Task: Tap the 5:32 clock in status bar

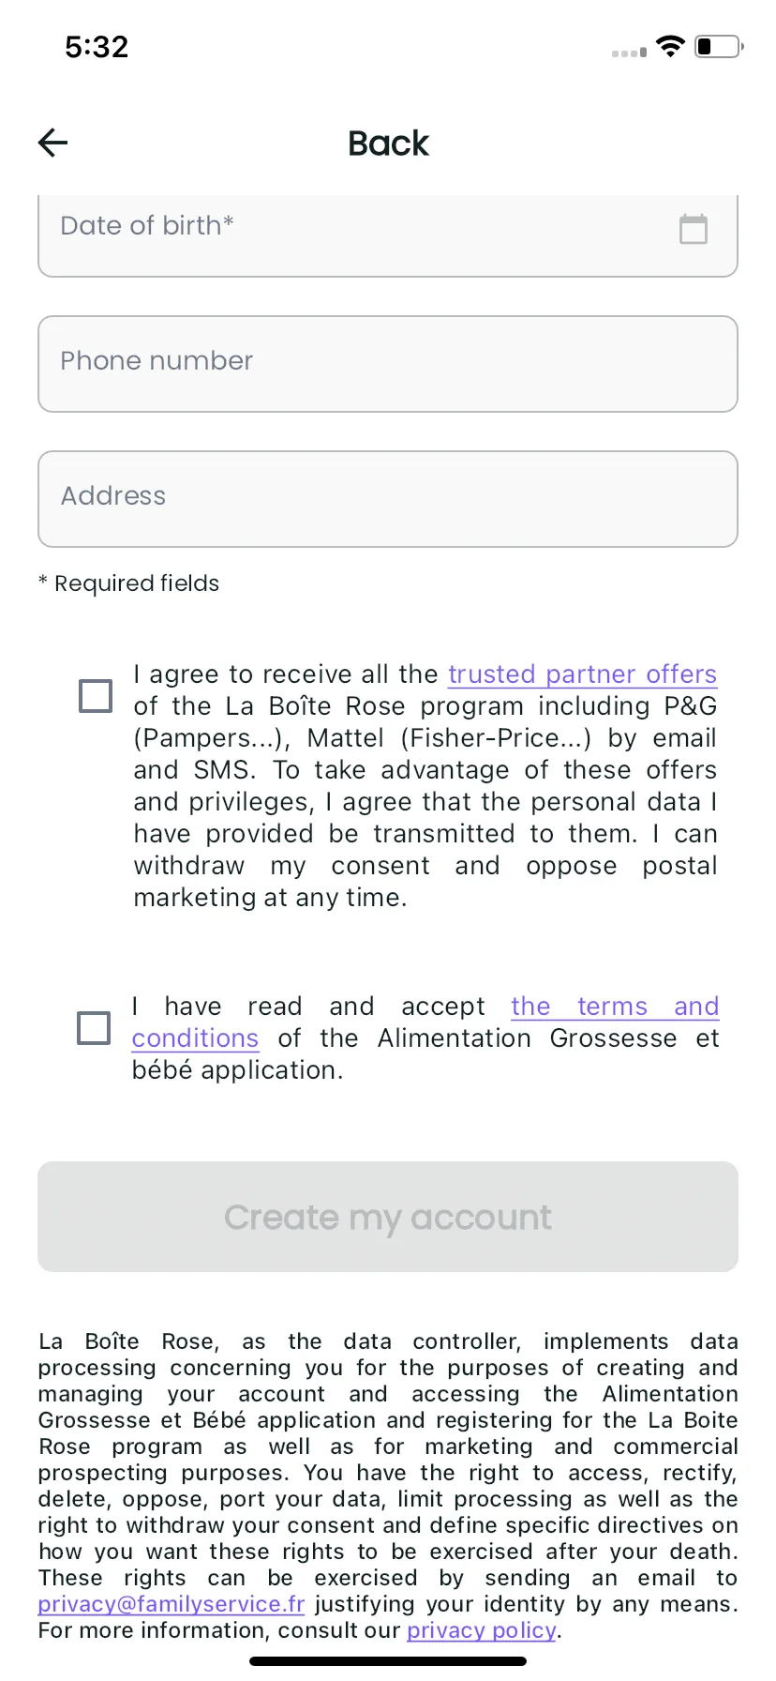Action: pos(97,47)
